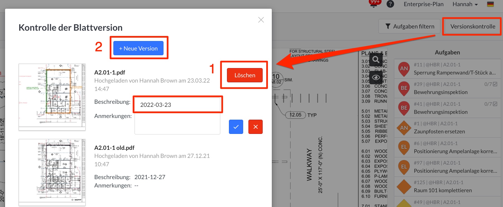Click the magnifier search icon on plan

(376, 59)
